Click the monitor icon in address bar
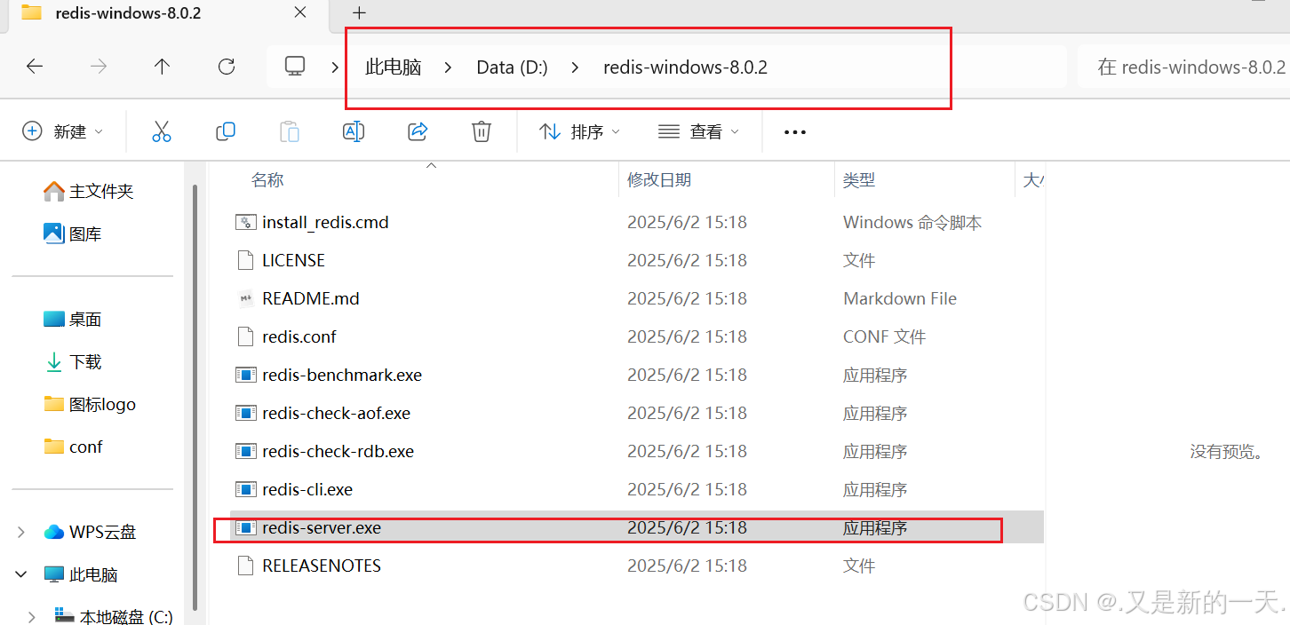The height and width of the screenshot is (625, 1290). click(x=295, y=67)
